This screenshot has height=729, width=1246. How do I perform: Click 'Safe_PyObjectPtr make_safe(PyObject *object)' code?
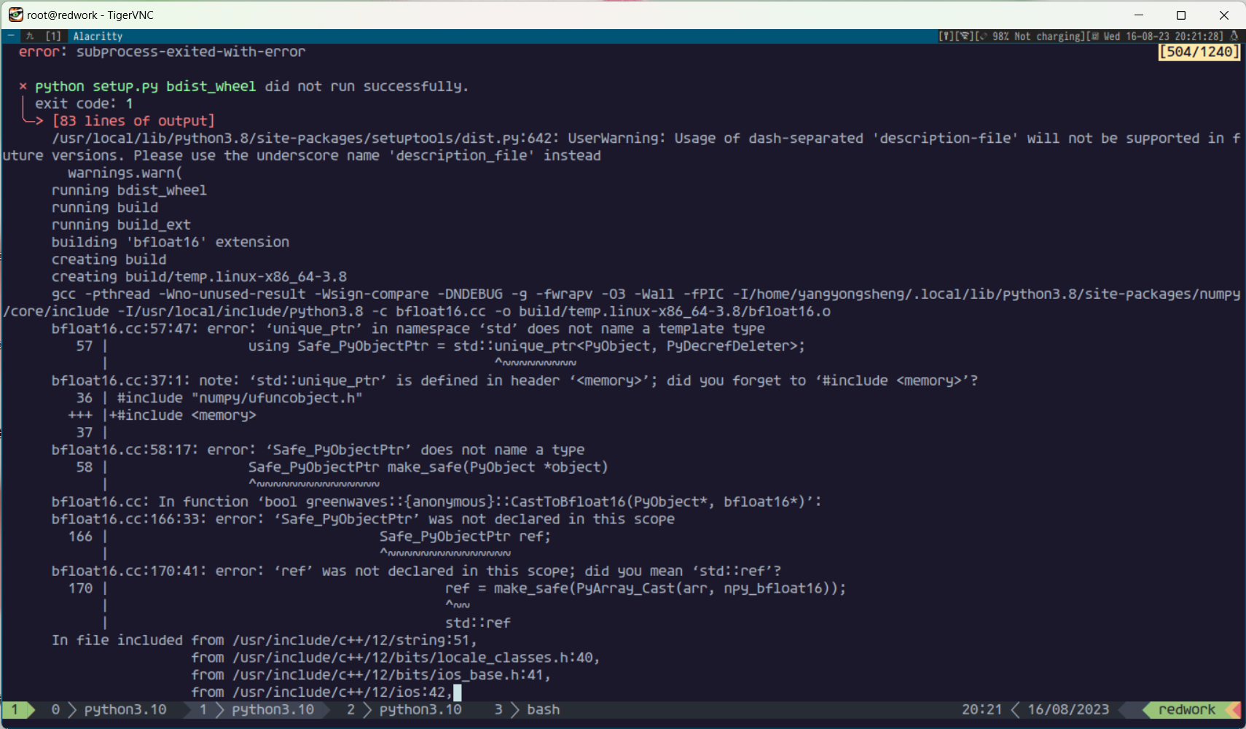click(x=428, y=467)
